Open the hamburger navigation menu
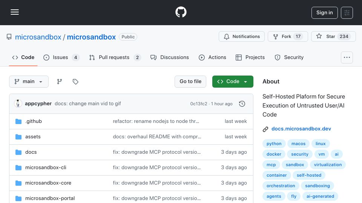362x203 pixels. click(x=15, y=12)
